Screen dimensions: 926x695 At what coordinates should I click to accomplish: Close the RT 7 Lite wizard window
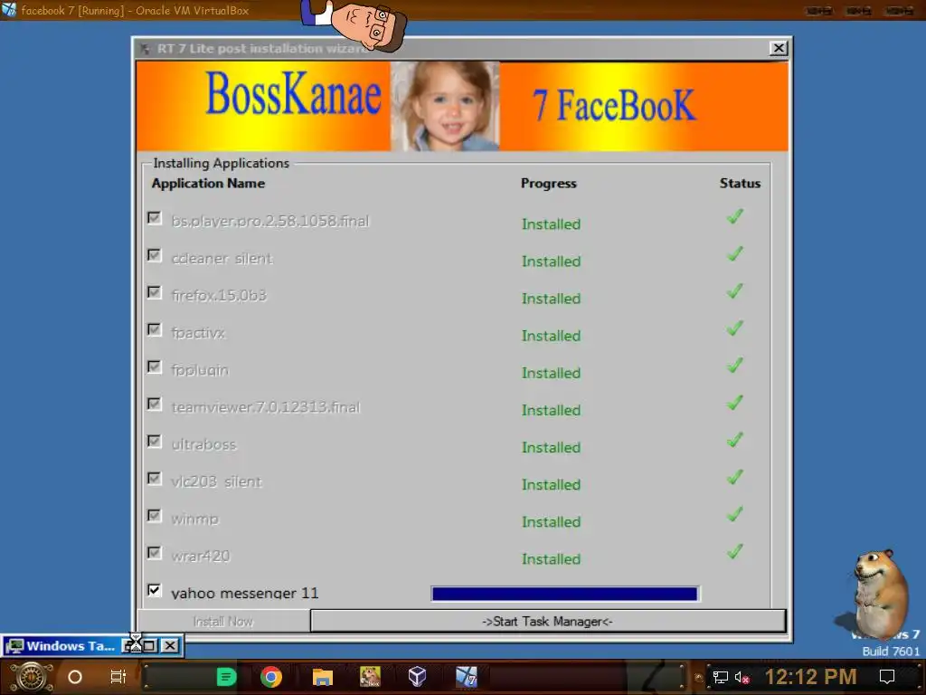tap(779, 49)
